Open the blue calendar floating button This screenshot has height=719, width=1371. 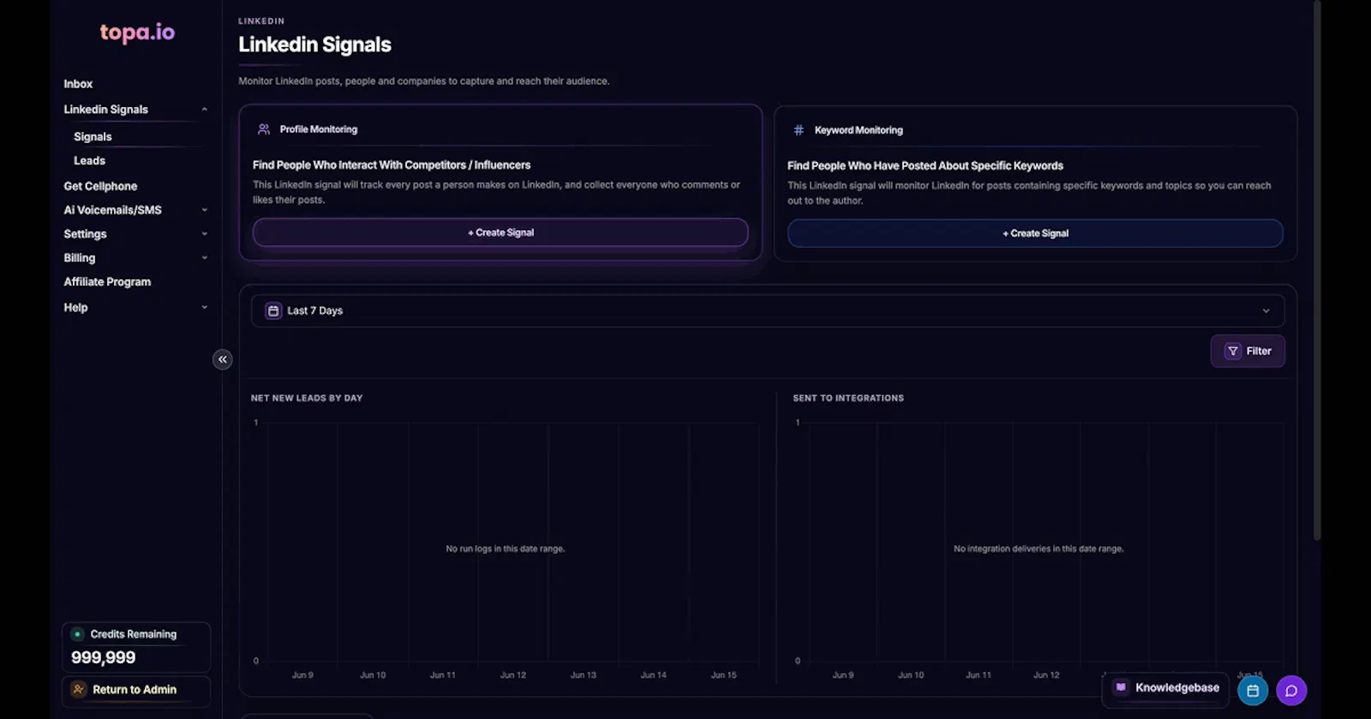(1253, 691)
